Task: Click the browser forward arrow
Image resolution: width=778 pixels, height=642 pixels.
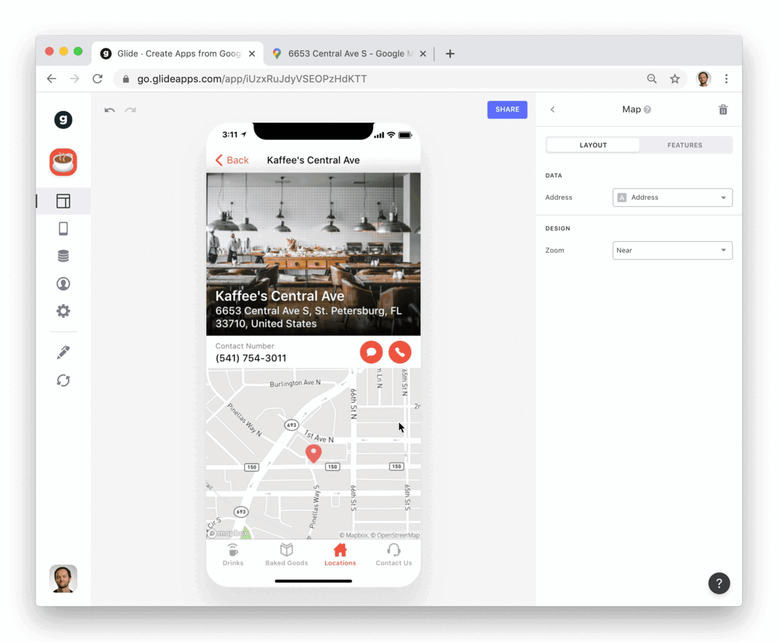Action: pos(75,78)
